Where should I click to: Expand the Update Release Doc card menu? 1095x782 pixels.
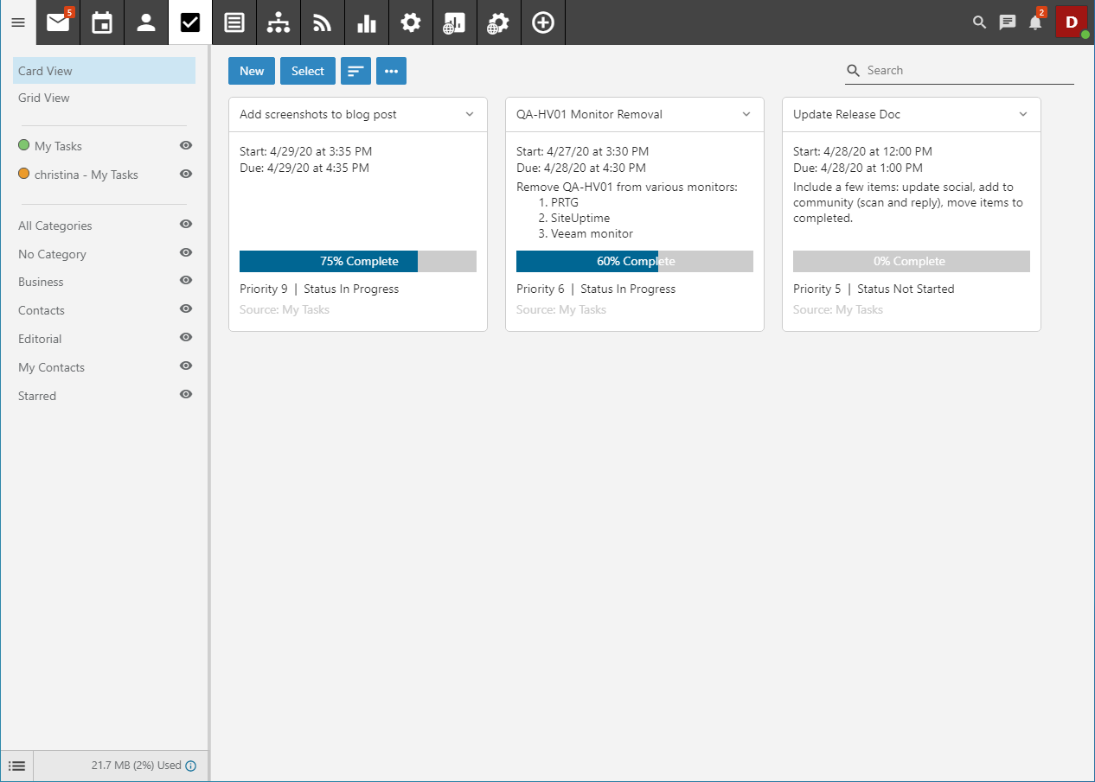pyautogui.click(x=1022, y=114)
